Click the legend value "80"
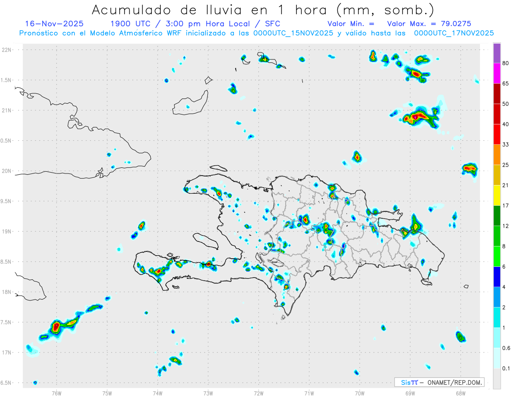Screen dimensions: 517x399 [x=506, y=63]
